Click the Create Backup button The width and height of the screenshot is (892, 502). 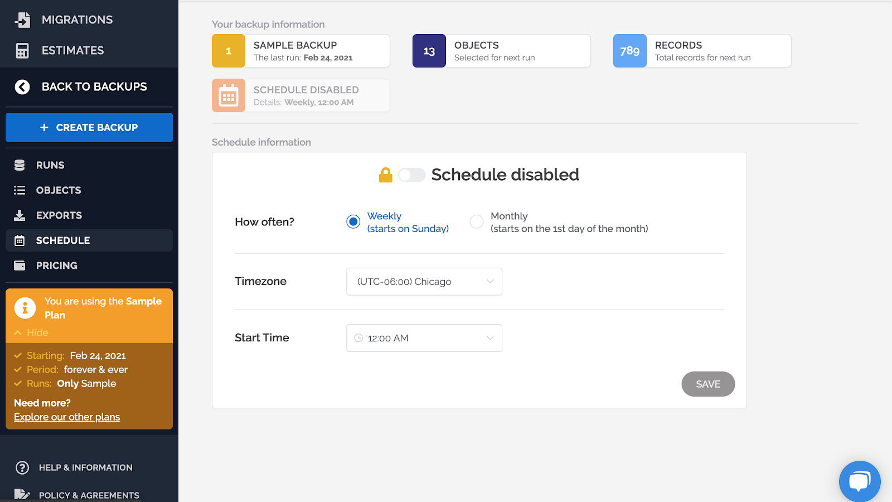point(89,128)
